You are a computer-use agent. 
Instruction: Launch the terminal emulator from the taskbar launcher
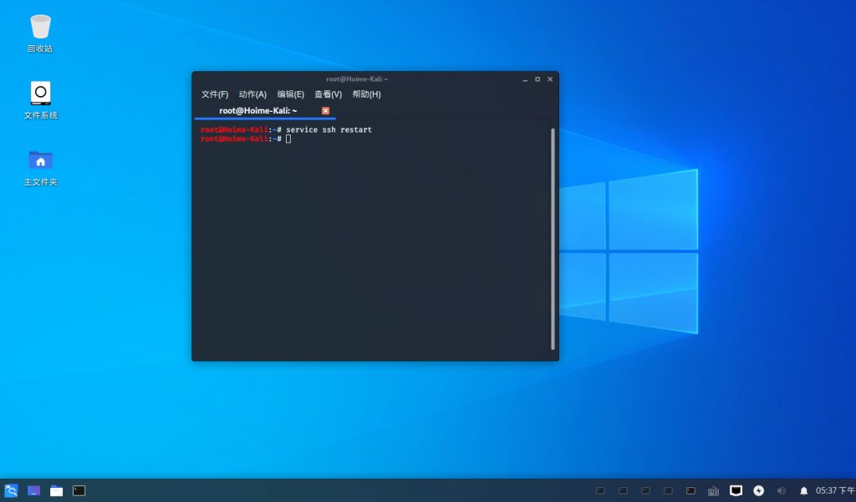(79, 490)
